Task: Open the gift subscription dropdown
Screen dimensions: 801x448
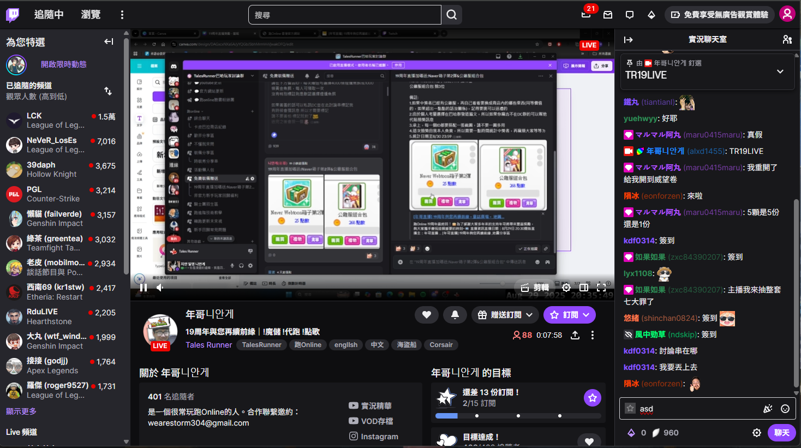Action: click(506, 315)
